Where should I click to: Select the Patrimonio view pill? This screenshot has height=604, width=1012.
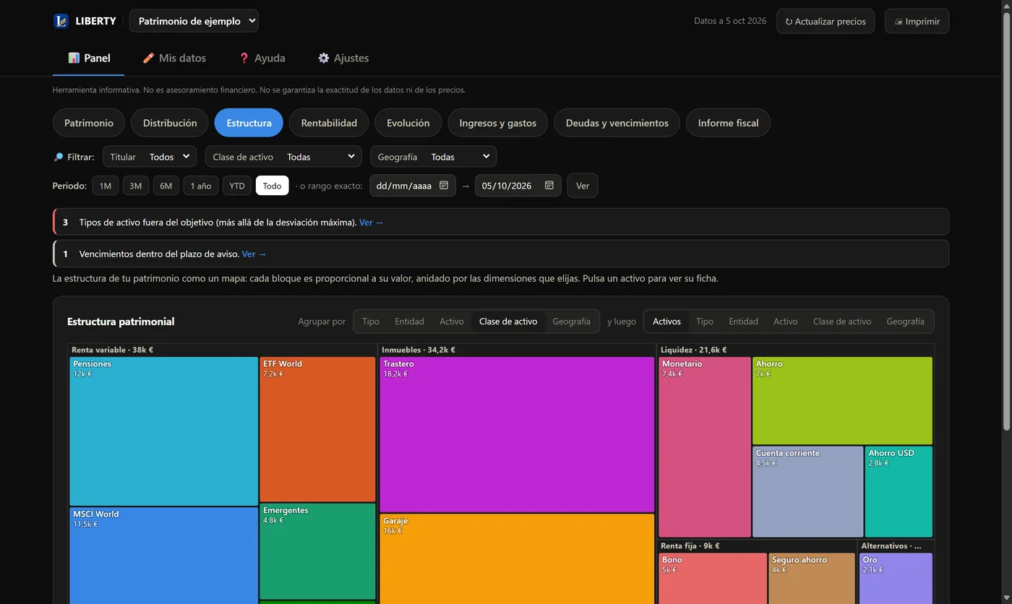89,123
